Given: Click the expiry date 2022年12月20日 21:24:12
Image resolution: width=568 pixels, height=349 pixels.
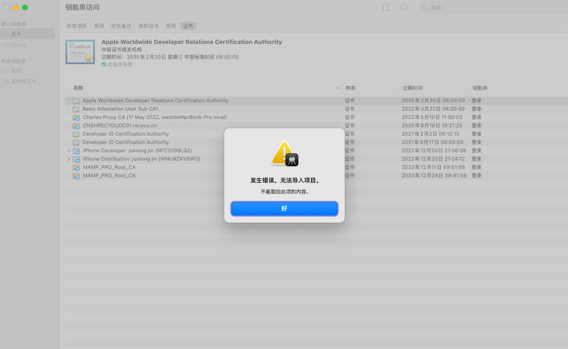Looking at the screenshot, I should click(434, 159).
